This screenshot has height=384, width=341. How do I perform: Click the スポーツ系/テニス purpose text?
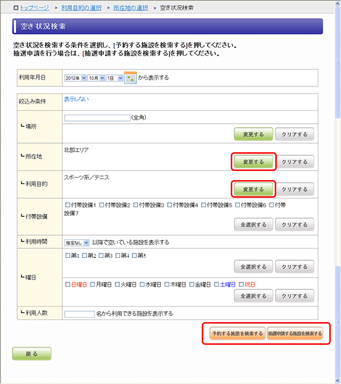tap(86, 177)
